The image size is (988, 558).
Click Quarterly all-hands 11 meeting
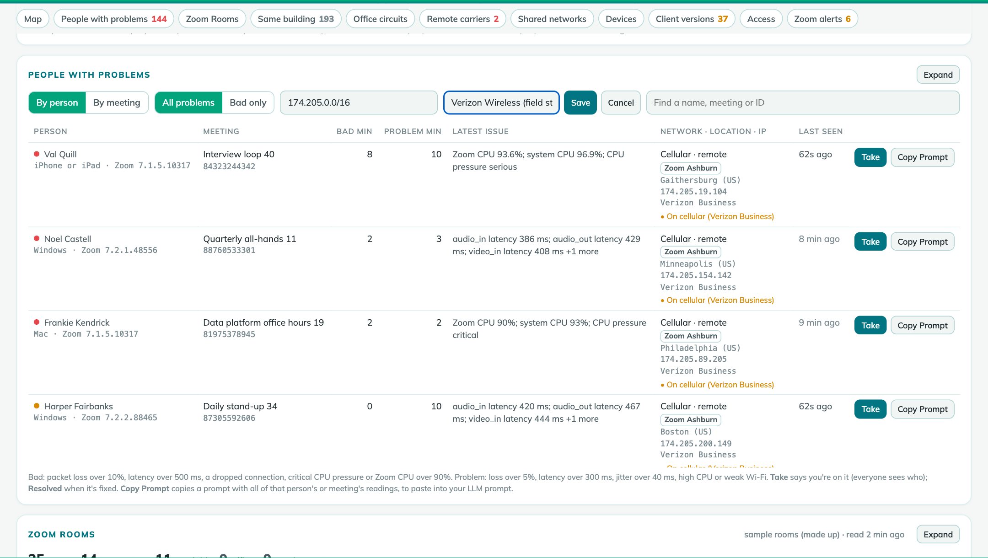tap(249, 239)
